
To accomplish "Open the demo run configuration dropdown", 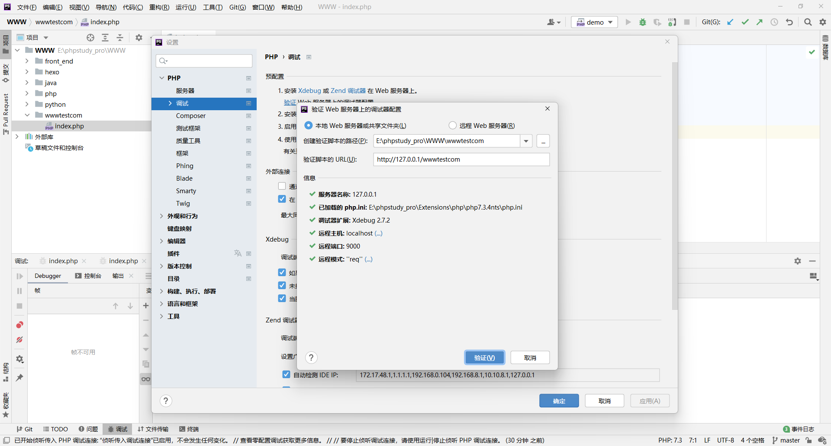I will pos(594,22).
